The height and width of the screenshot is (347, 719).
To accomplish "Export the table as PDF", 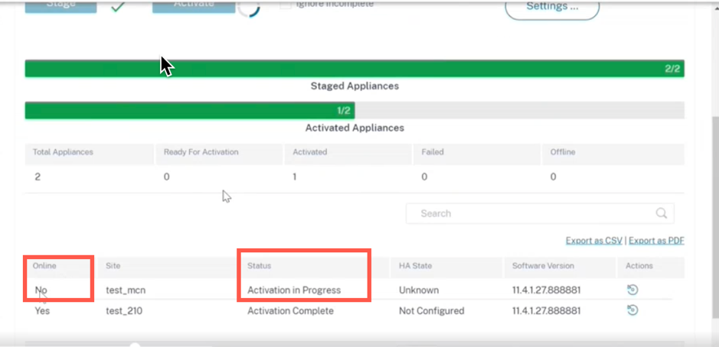I will point(657,241).
